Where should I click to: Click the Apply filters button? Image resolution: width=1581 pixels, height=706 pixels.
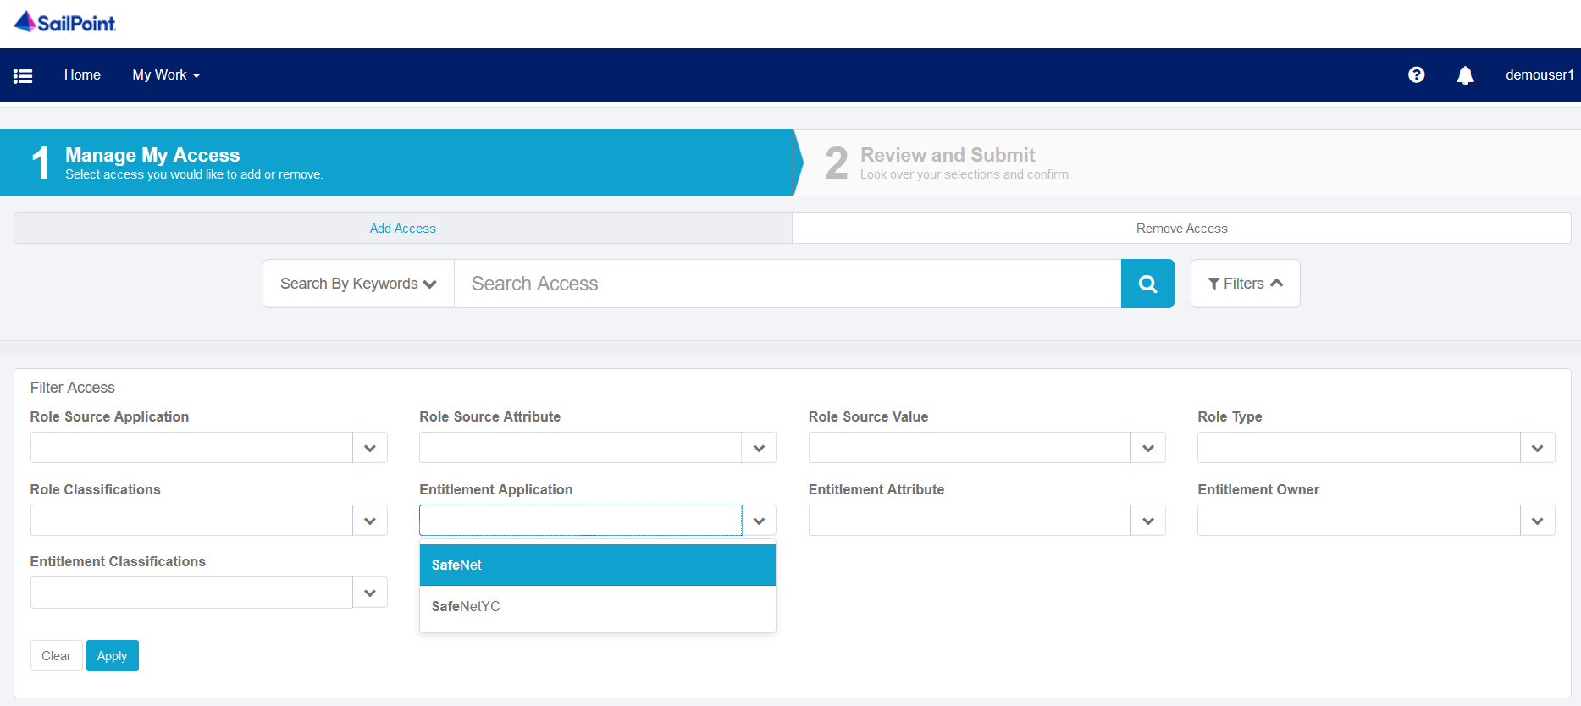pyautogui.click(x=113, y=656)
